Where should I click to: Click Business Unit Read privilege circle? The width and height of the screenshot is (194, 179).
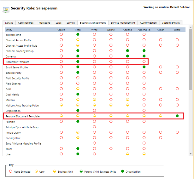(78, 34)
